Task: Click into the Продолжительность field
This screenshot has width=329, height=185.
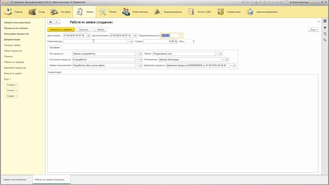Action: click(x=170, y=35)
